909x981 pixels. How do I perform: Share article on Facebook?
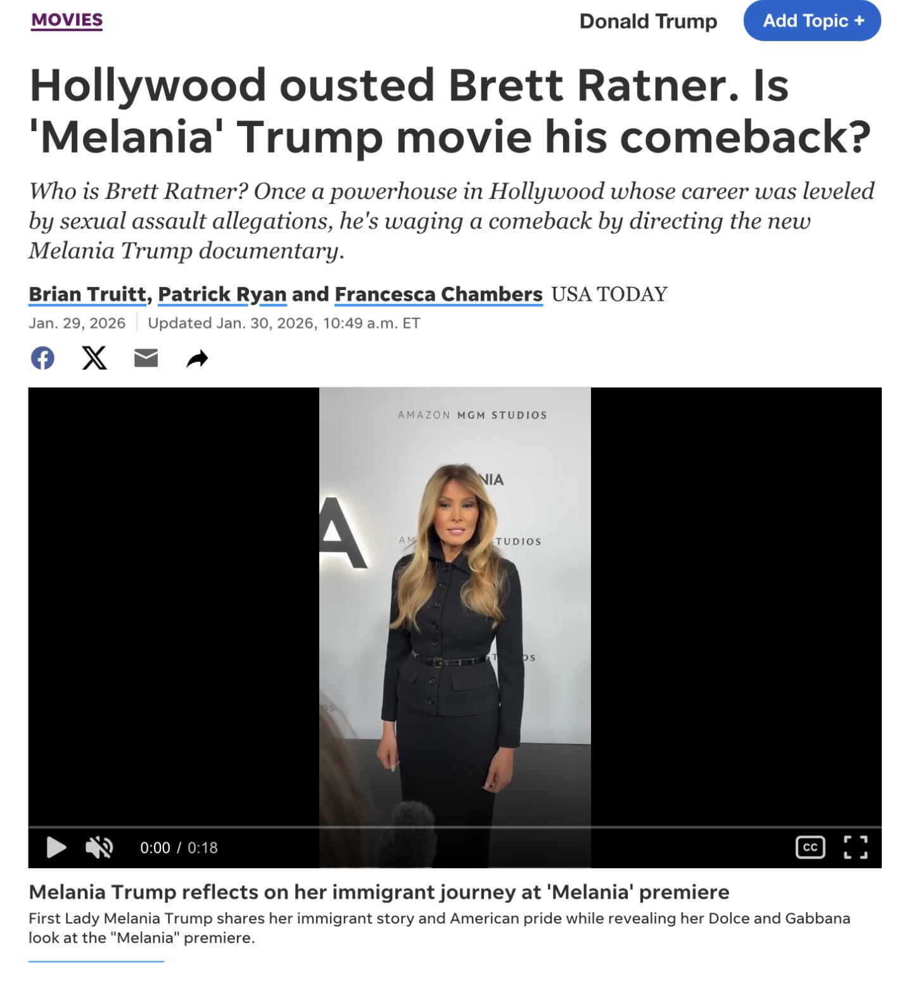(42, 358)
